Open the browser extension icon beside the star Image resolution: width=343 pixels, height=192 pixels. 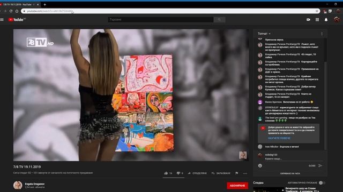[x=325, y=11]
